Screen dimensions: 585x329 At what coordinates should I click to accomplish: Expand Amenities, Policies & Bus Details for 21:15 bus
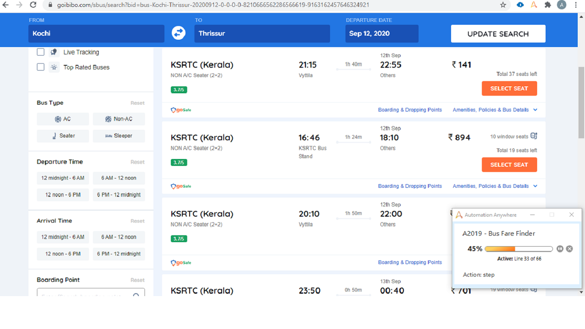tap(495, 110)
